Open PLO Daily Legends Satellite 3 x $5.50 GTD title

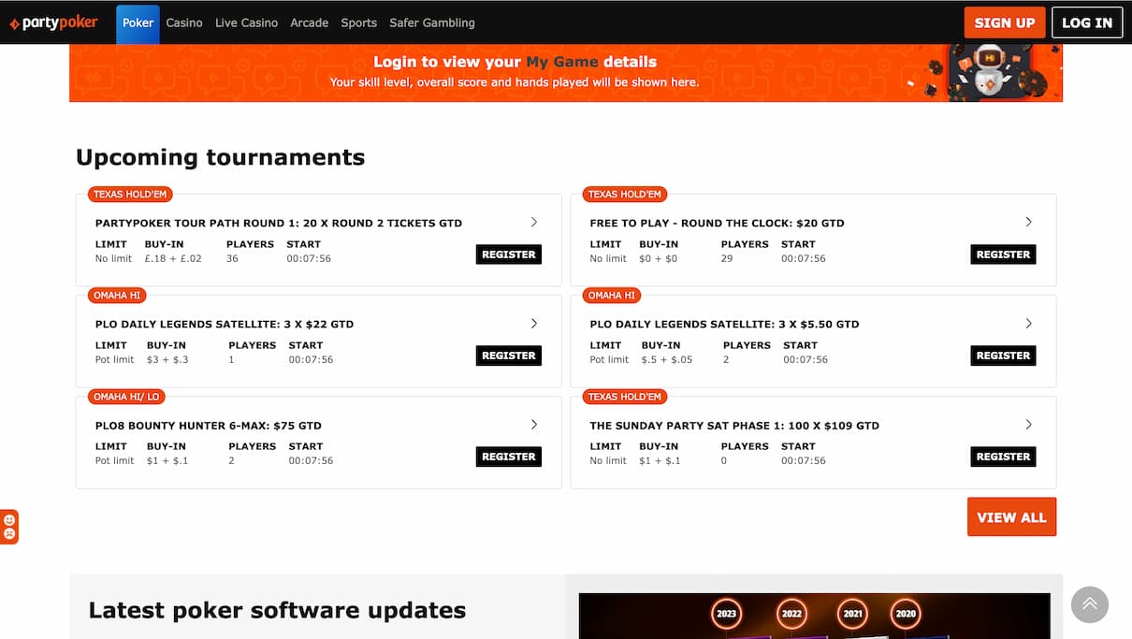(x=724, y=325)
